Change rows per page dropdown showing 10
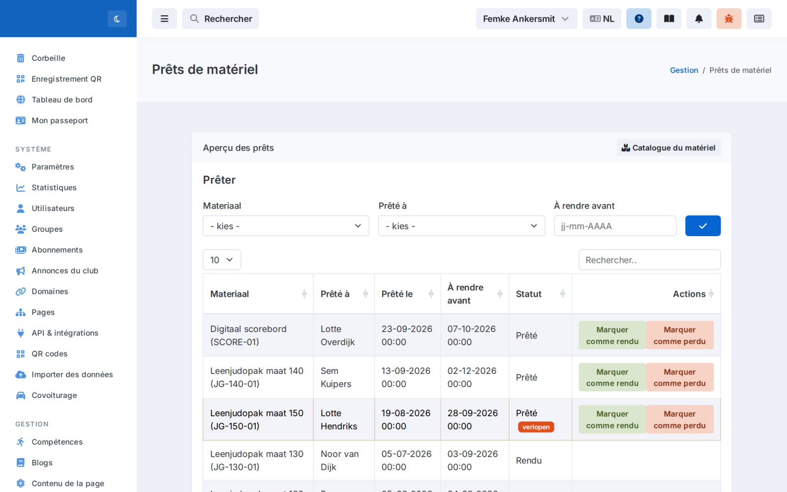 222,260
